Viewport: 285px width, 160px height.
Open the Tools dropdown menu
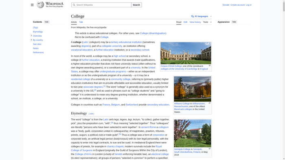tap(207, 22)
